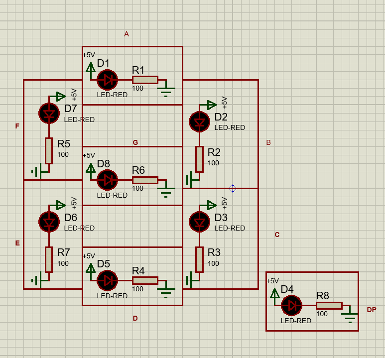The height and width of the screenshot is (358, 385).
Task: Pick the D7 LED component
Action: pyautogui.click(x=49, y=113)
